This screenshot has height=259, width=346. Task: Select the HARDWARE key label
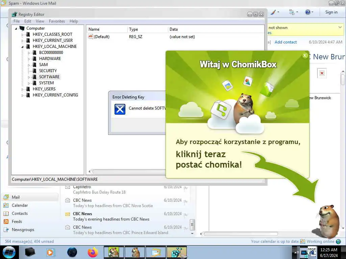50,59
